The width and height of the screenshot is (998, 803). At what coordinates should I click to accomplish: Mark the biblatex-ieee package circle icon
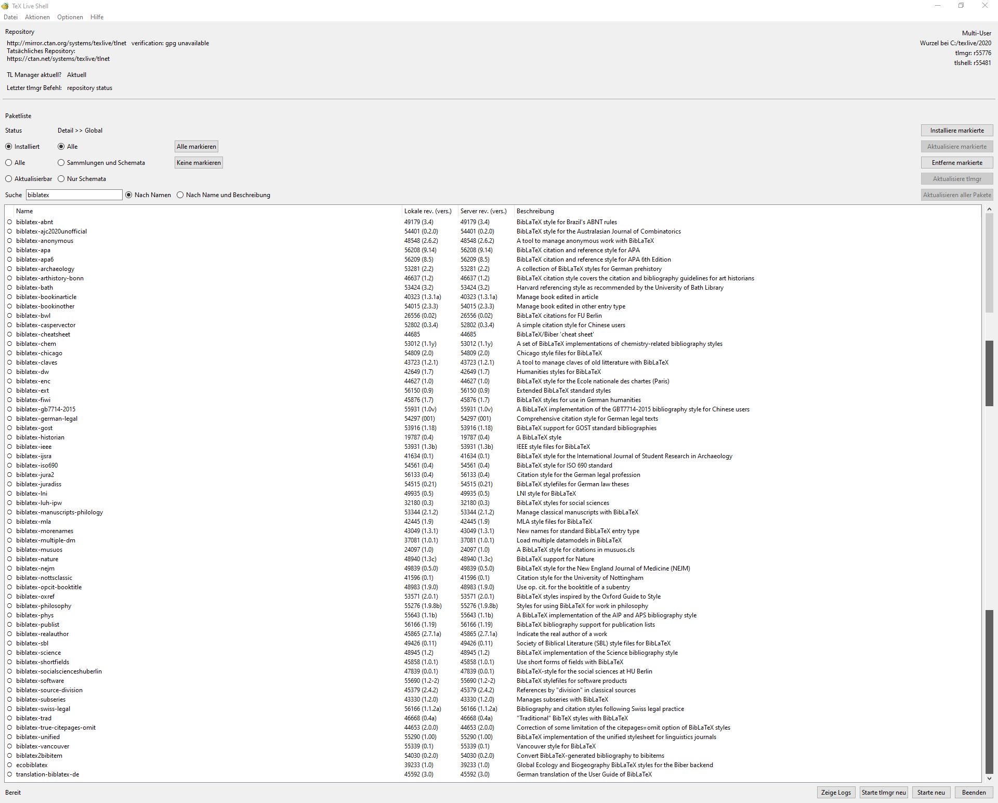coord(9,447)
